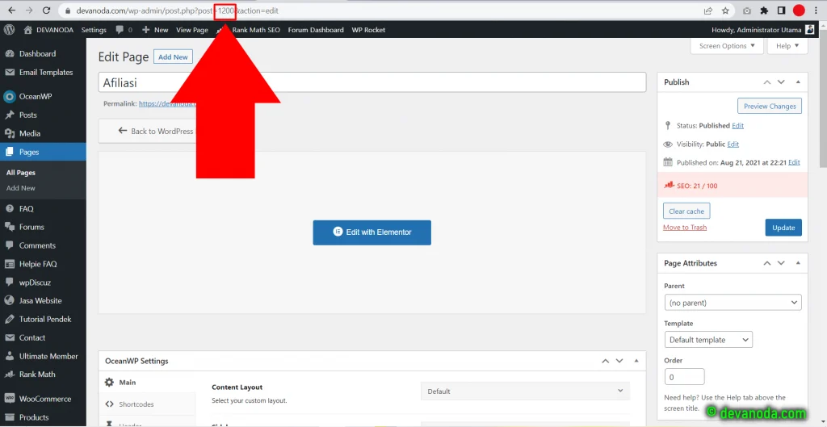
Task: Click Move to Trash link
Action: (685, 228)
